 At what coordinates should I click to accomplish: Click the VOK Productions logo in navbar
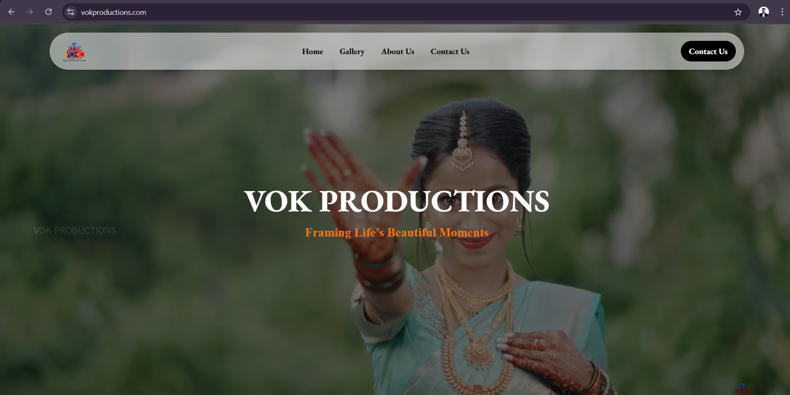74,52
